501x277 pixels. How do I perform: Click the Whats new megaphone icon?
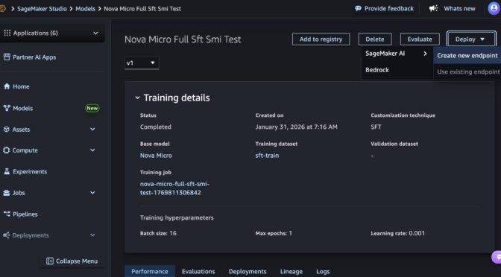(x=434, y=9)
